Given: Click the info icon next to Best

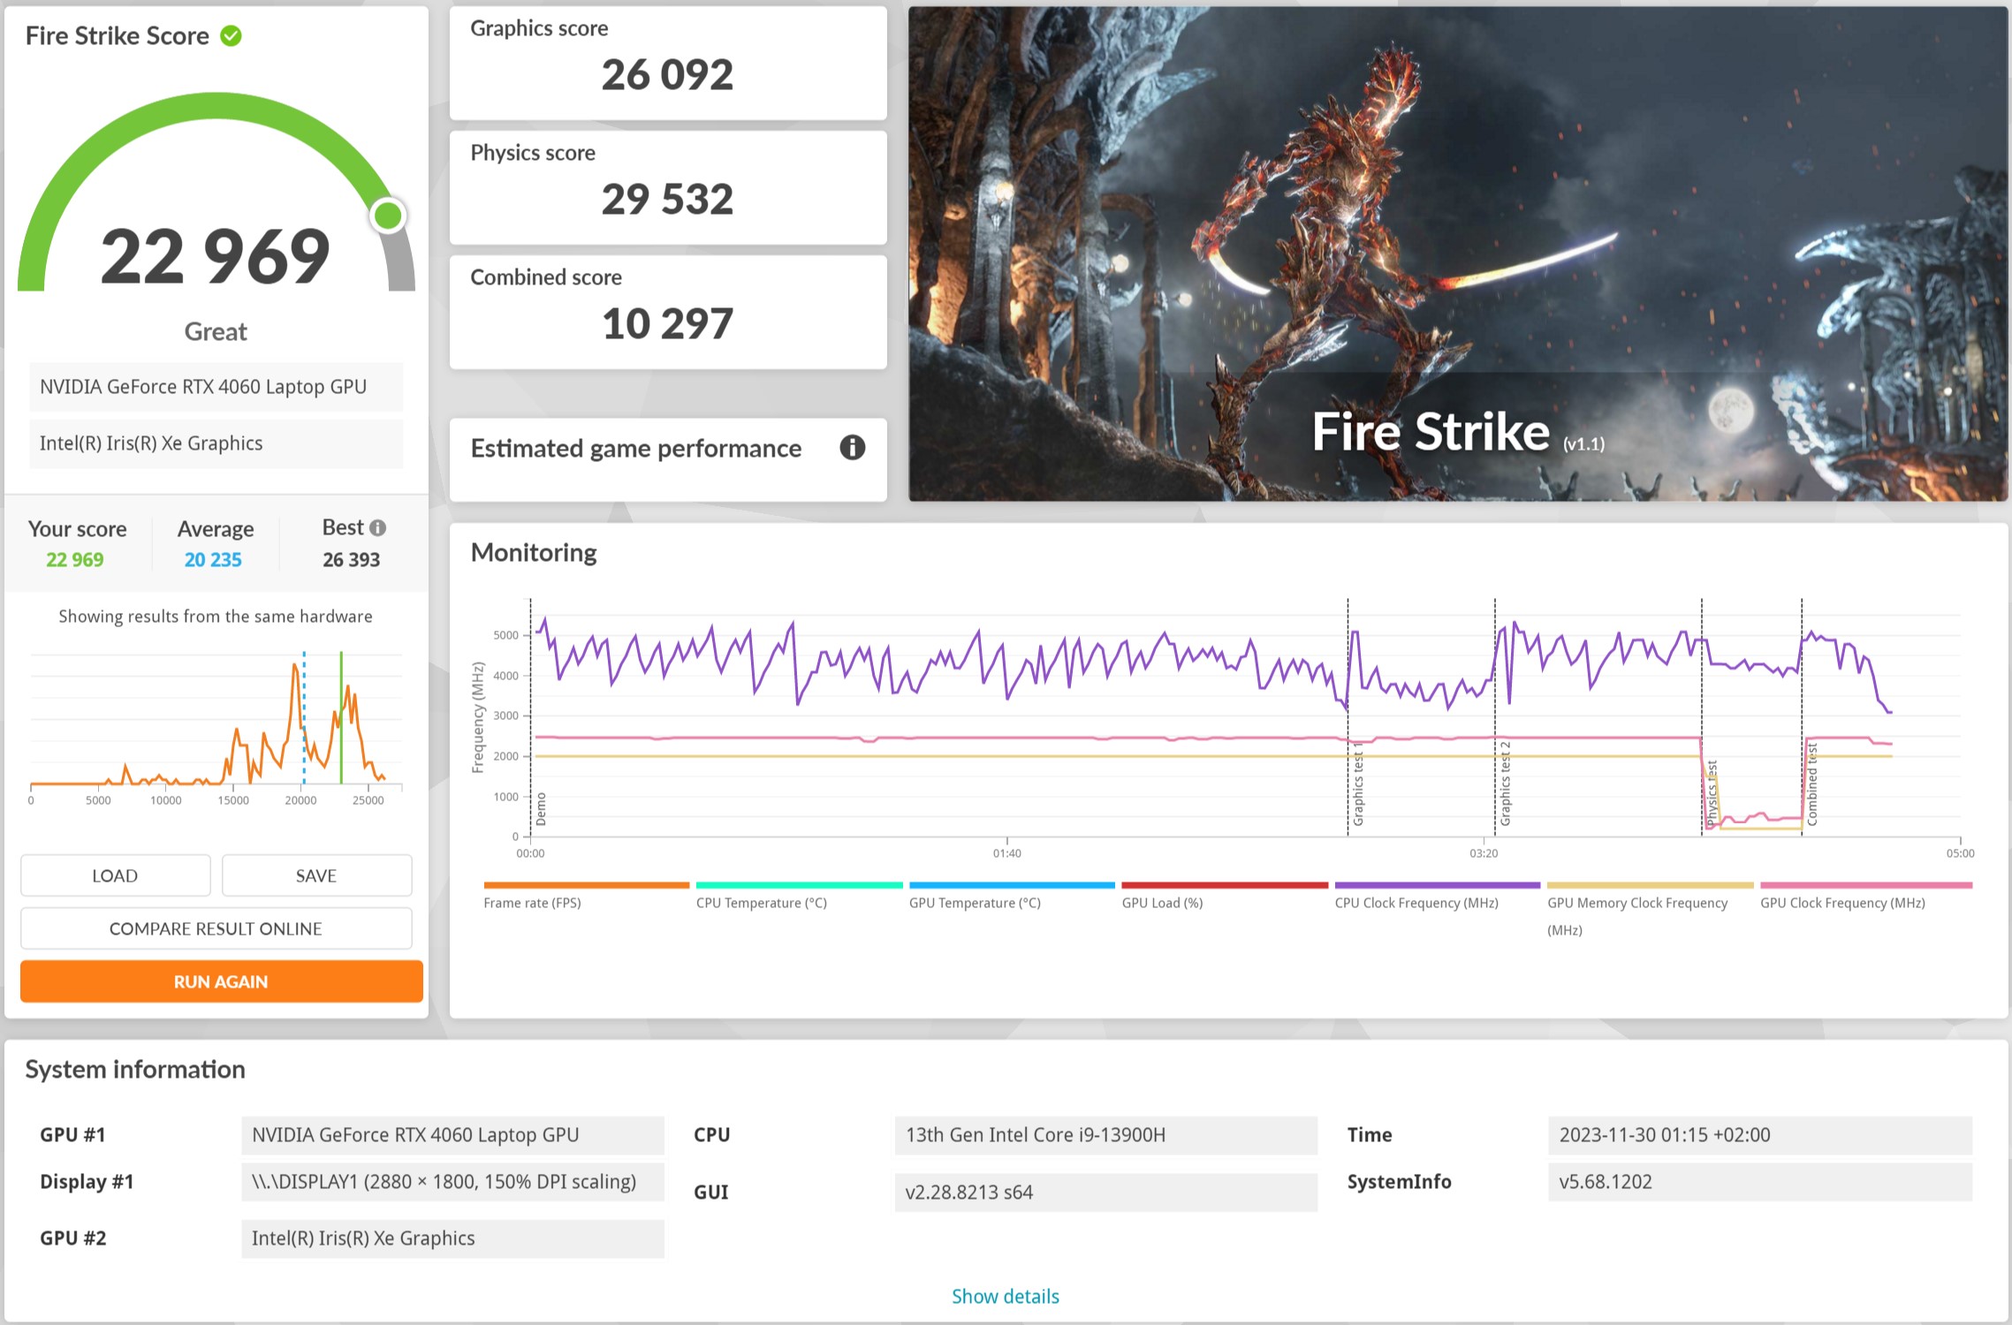Looking at the screenshot, I should (378, 528).
